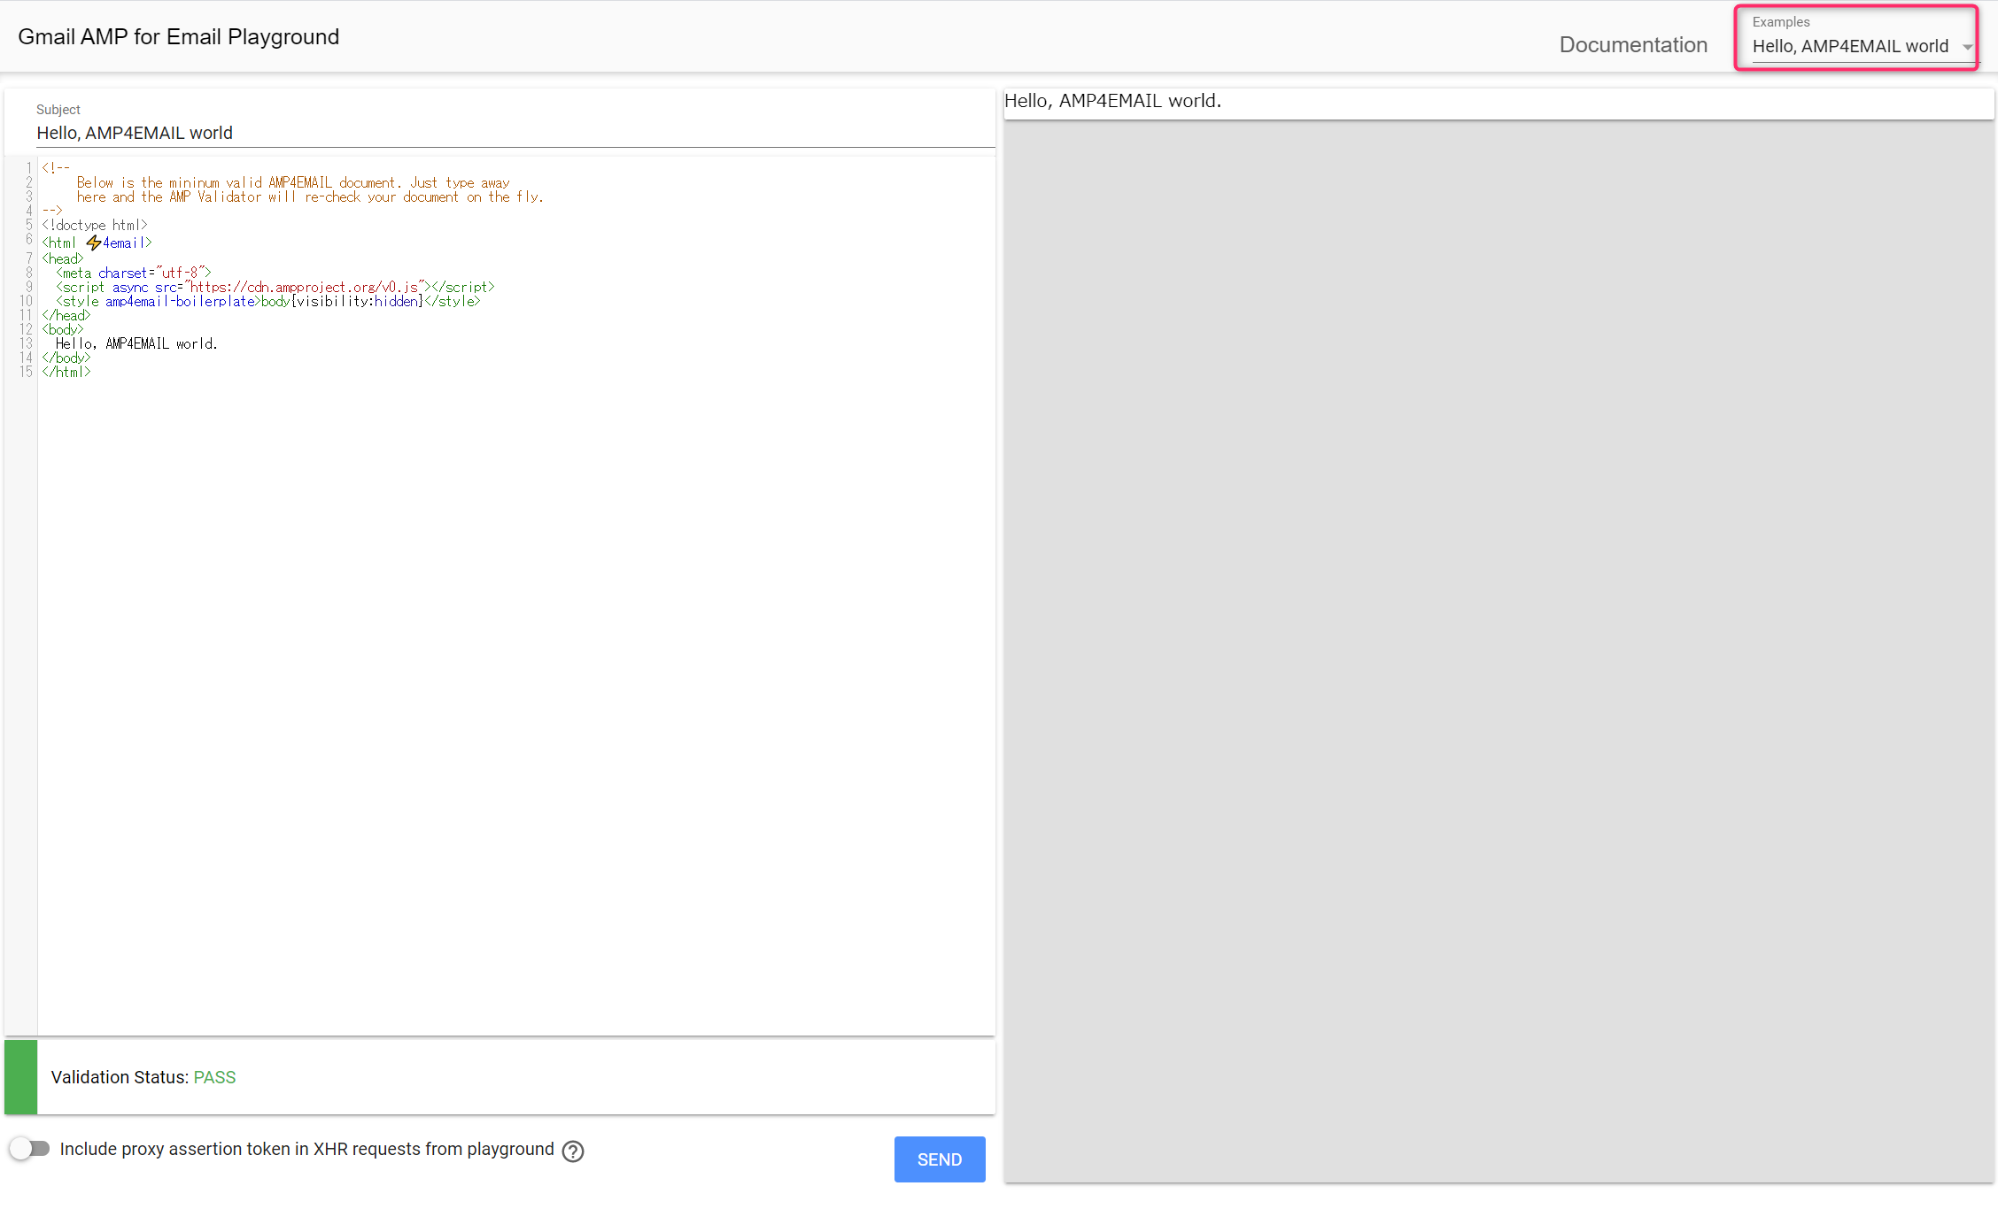The image size is (1998, 1209).
Task: Toggle the proxy assertion token switch
Action: 30,1149
